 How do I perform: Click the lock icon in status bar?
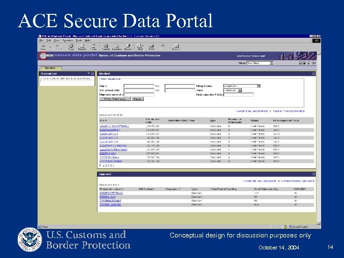click(x=285, y=226)
